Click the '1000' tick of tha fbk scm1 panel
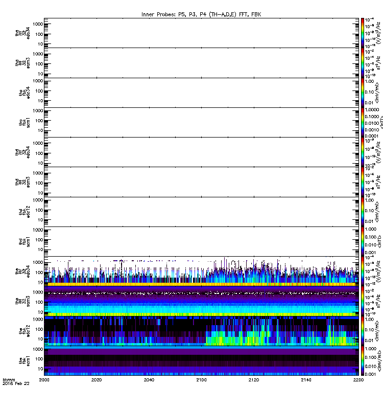The height and width of the screenshot is (409, 383). coord(38,110)
